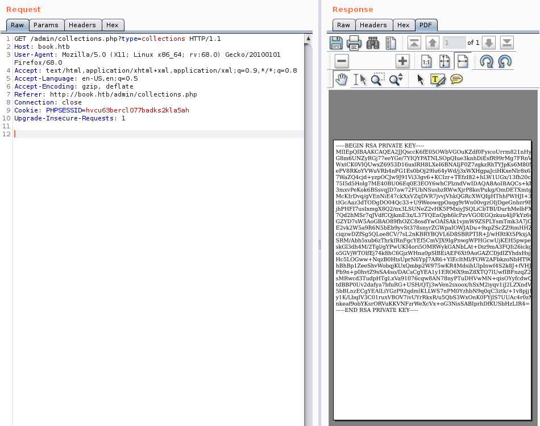Toggle the document utility pane icon
The image size is (540, 426).
(x=391, y=43)
